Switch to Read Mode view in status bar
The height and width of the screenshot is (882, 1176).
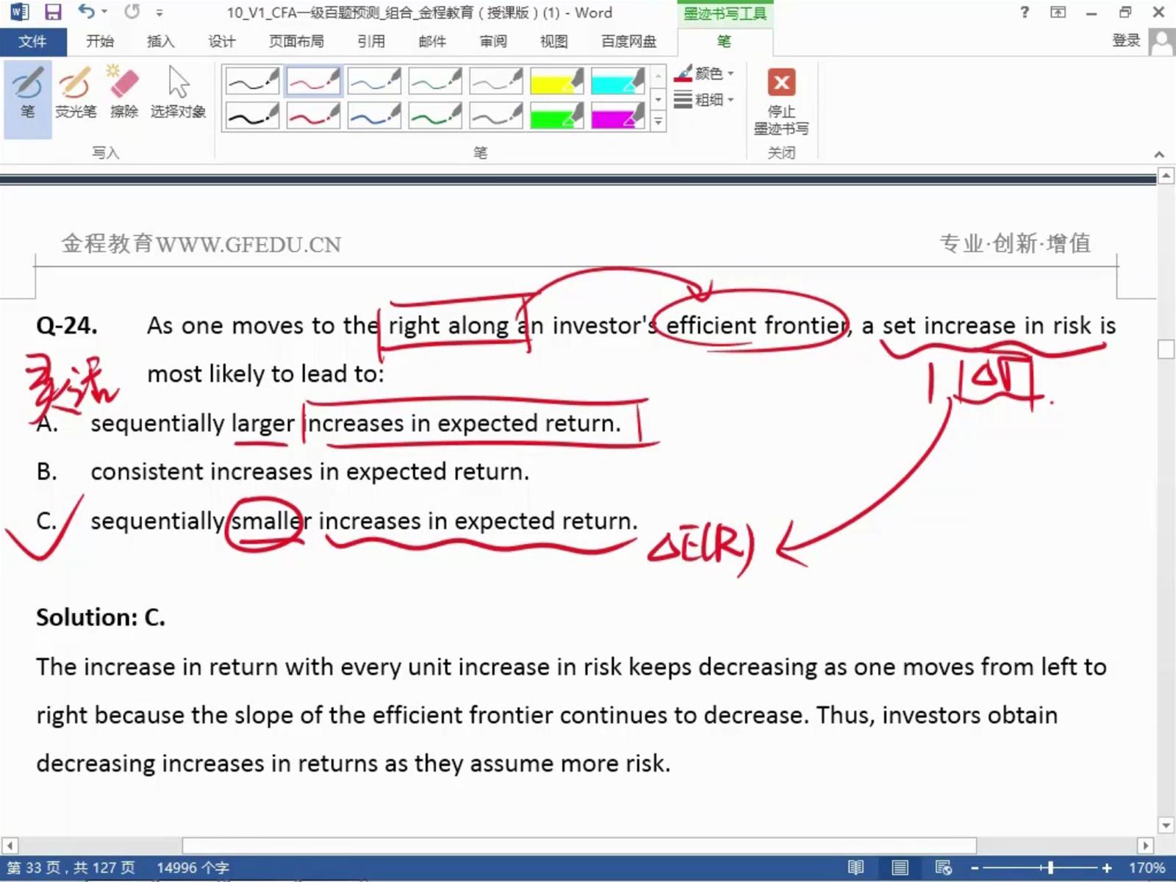point(856,868)
